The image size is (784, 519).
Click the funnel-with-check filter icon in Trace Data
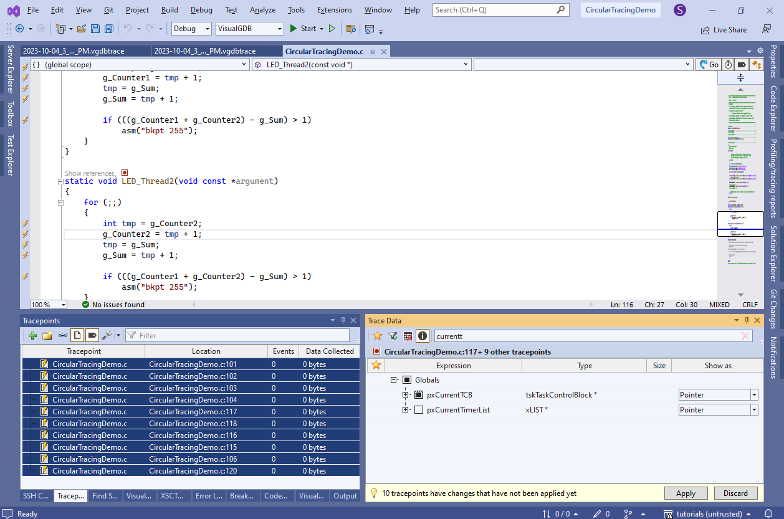click(393, 336)
